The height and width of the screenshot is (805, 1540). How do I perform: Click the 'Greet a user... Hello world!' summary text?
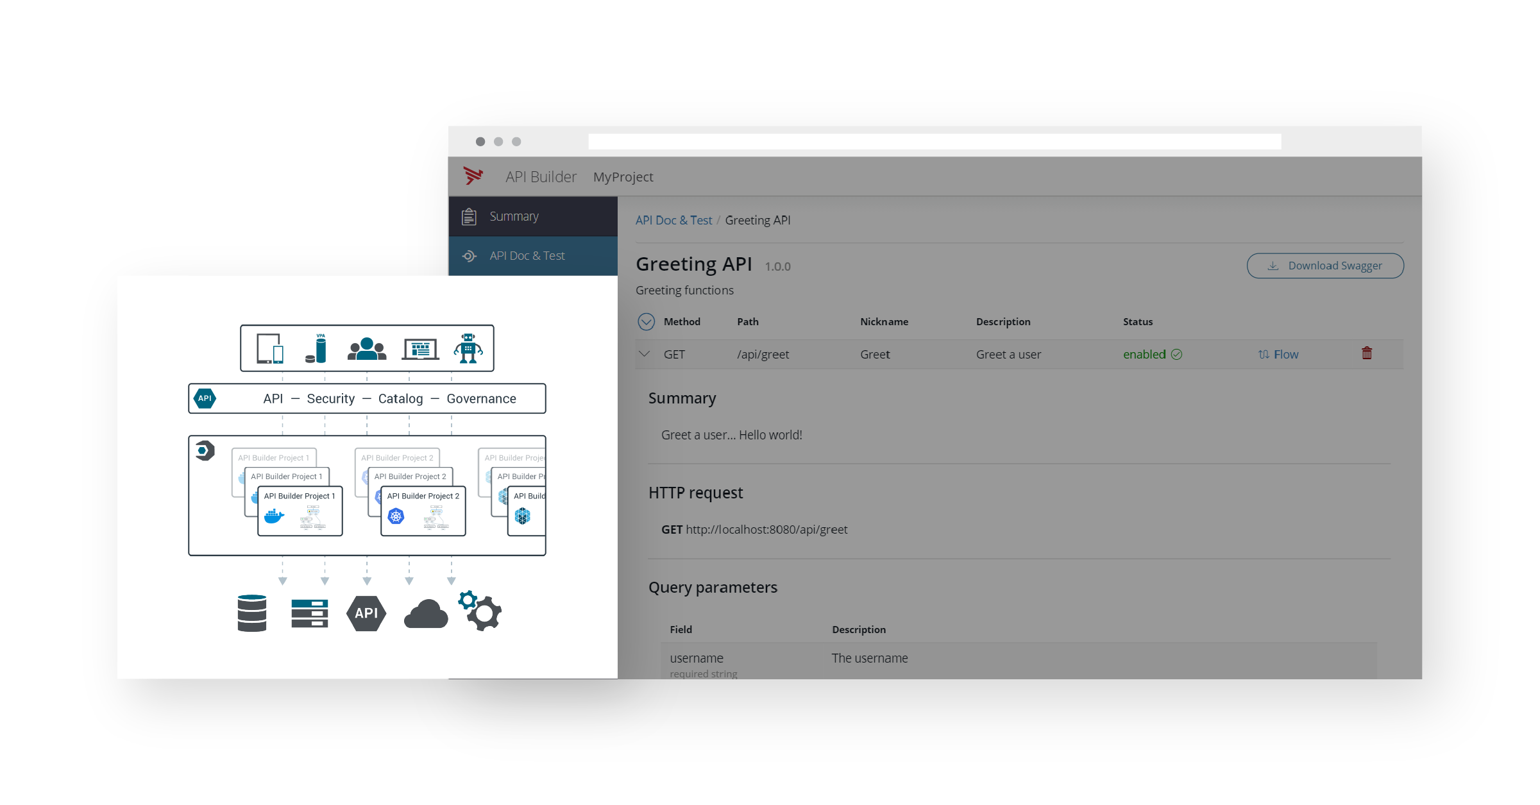click(732, 435)
